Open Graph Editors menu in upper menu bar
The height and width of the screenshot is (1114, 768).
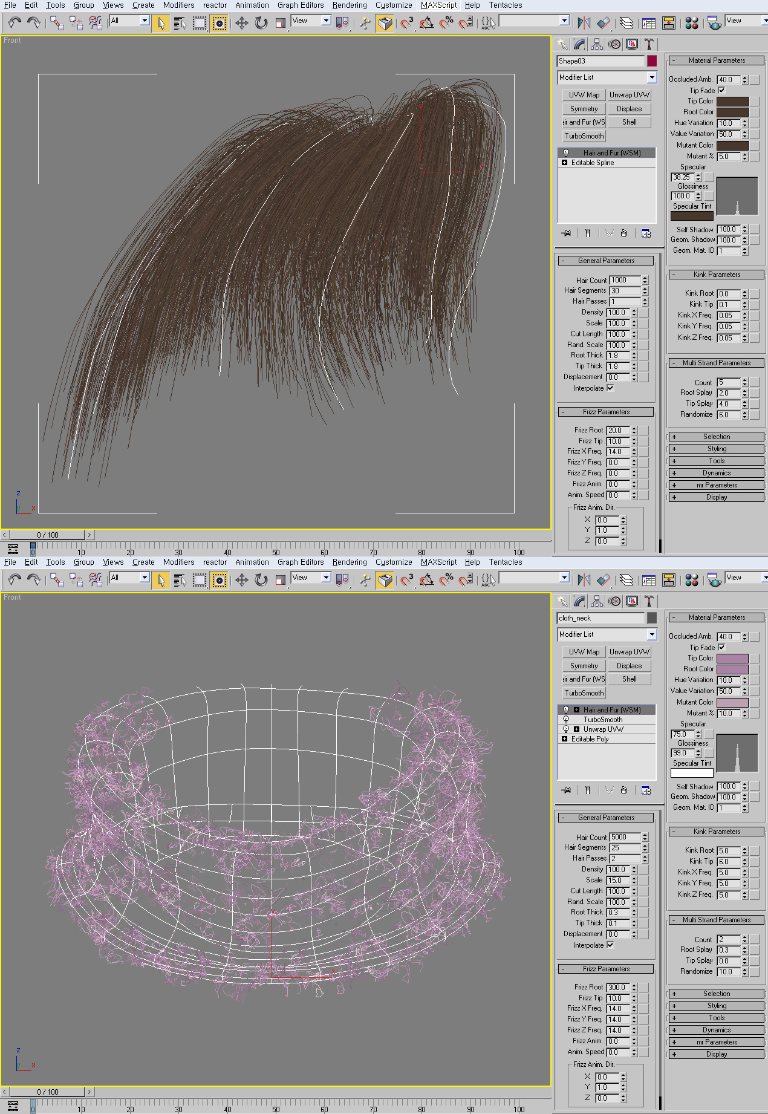tap(301, 5)
